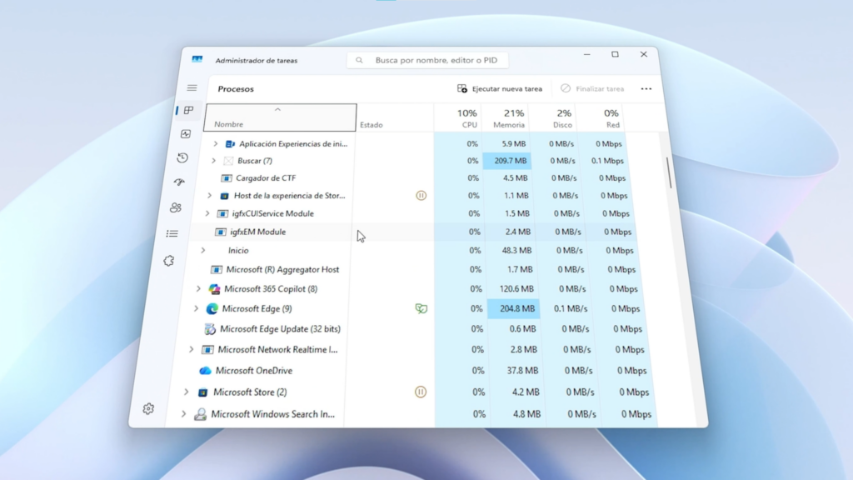Expand Microsoft 365 Copilot (8) group
853x480 pixels.
tap(198, 289)
